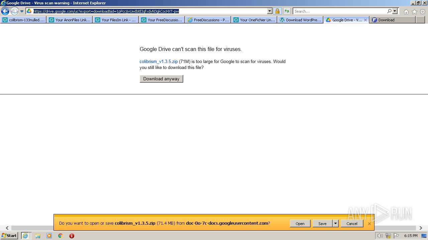The image size is (428, 240).
Task: View security report via lock icon
Action: (277, 11)
